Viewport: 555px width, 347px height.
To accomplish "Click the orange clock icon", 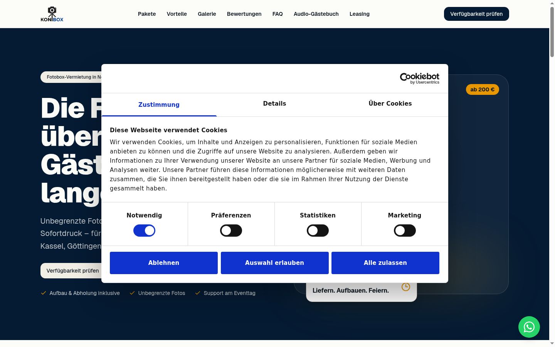I will pyautogui.click(x=406, y=287).
